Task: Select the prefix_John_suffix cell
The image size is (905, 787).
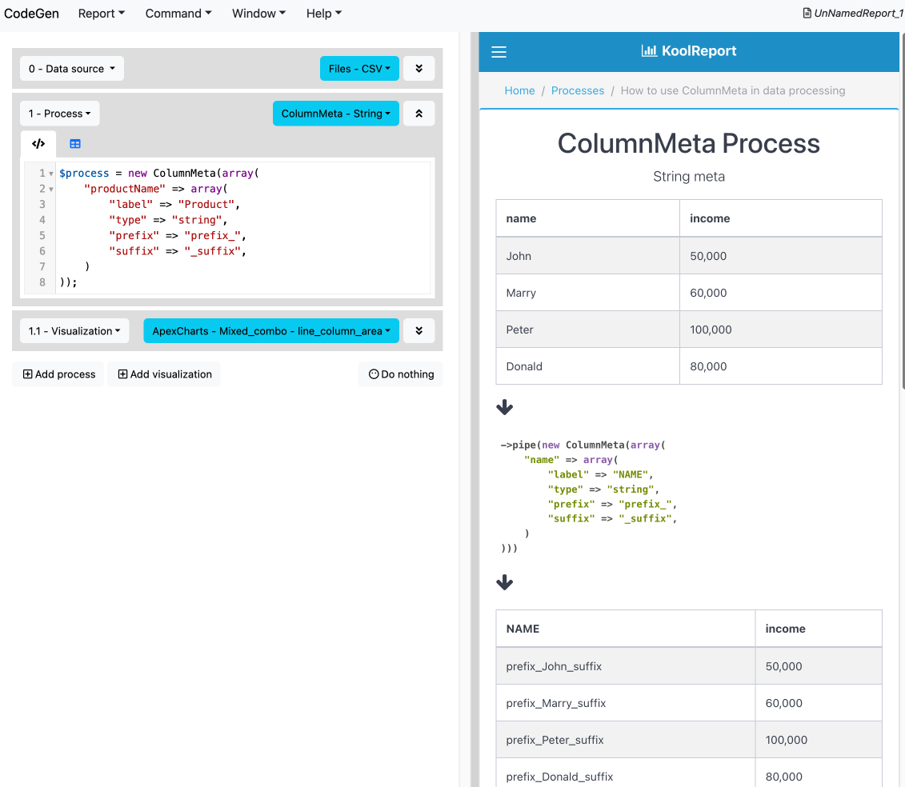Action: tap(626, 666)
